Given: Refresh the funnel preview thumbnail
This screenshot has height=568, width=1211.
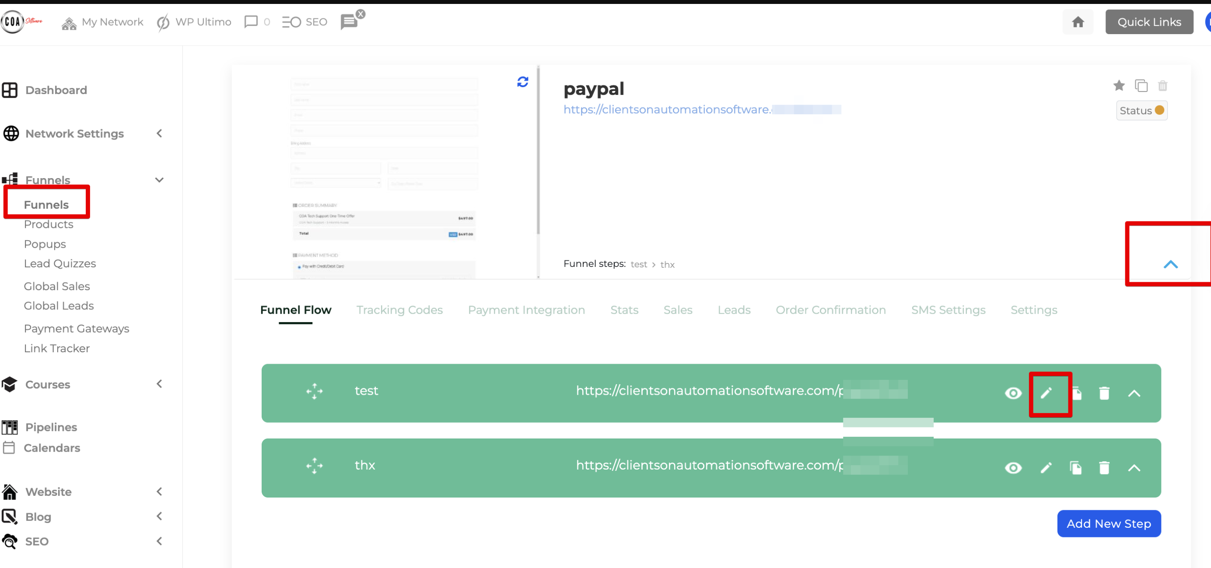Looking at the screenshot, I should tap(522, 82).
